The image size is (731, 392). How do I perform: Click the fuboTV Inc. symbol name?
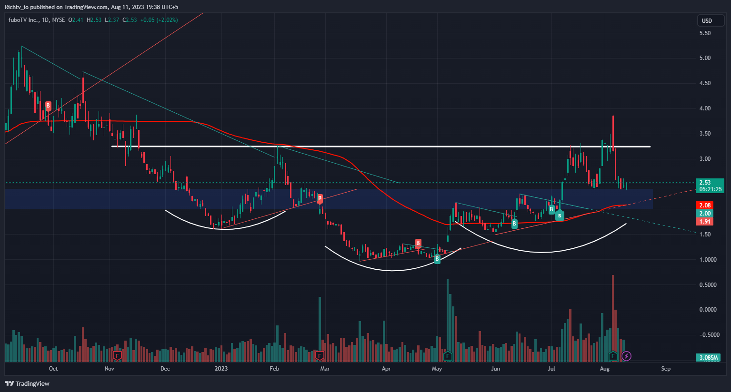(23, 20)
